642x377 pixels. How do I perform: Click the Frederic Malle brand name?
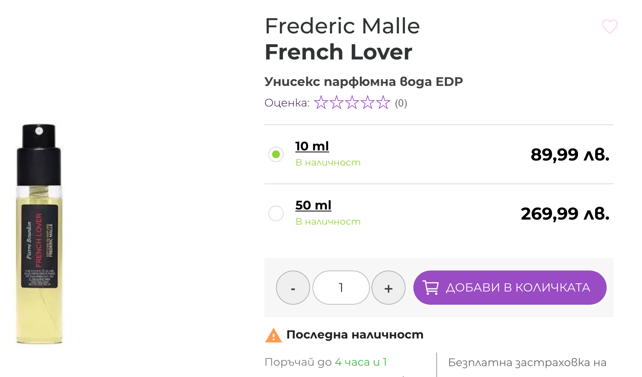pos(342,26)
